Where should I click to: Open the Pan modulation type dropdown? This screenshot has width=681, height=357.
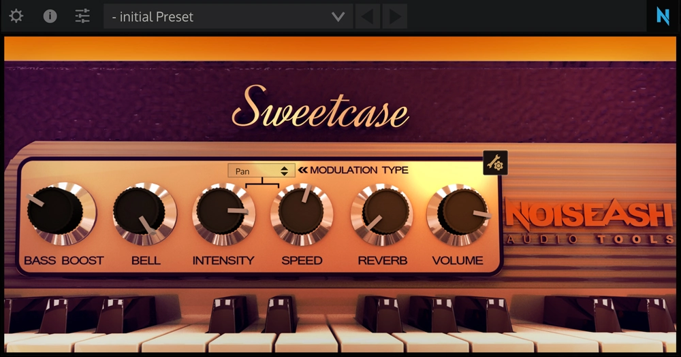(x=262, y=171)
